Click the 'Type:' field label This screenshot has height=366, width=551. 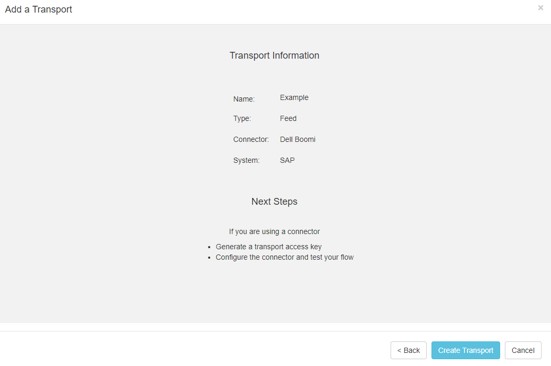pyautogui.click(x=242, y=118)
